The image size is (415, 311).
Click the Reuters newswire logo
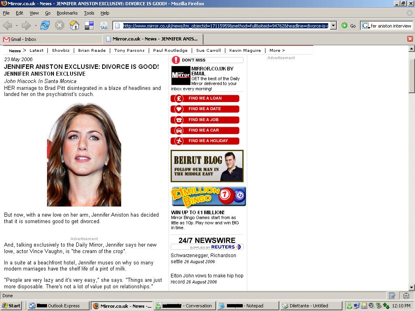pyautogui.click(x=226, y=247)
